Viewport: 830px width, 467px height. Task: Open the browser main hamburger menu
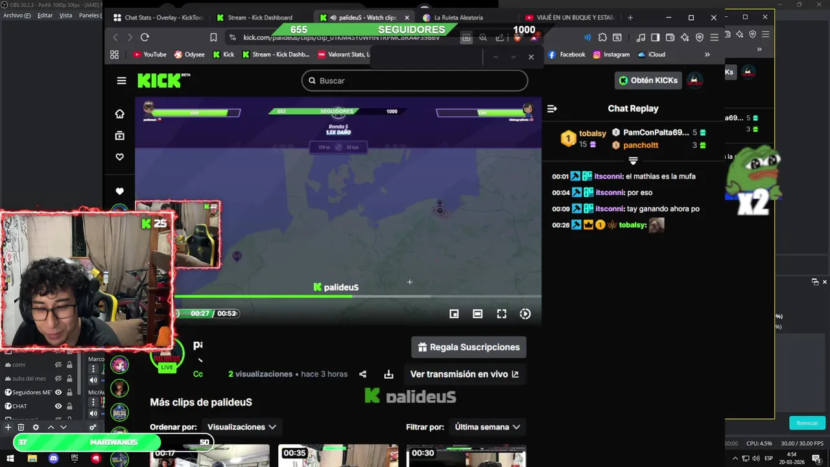(x=714, y=38)
